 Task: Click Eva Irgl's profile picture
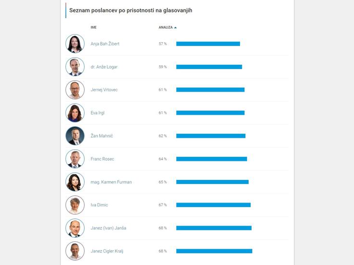[x=75, y=113]
